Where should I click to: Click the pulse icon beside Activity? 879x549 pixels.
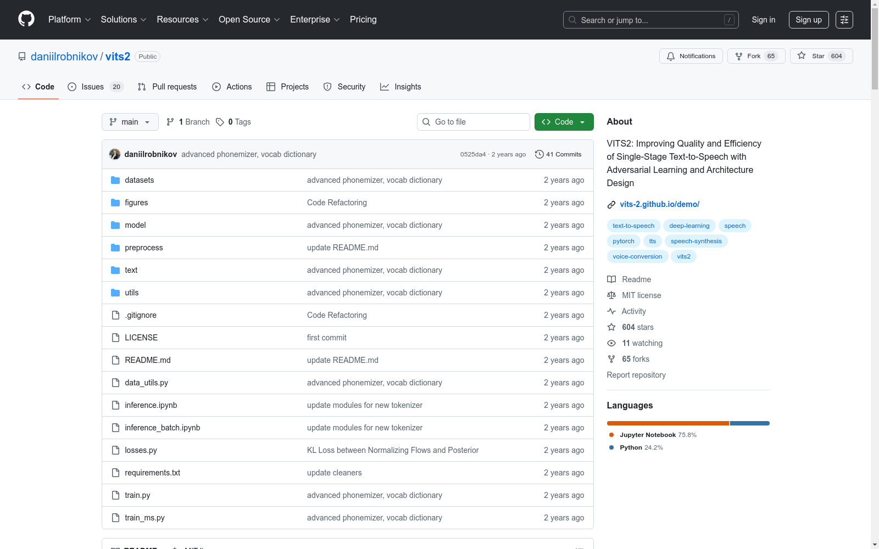coord(611,311)
